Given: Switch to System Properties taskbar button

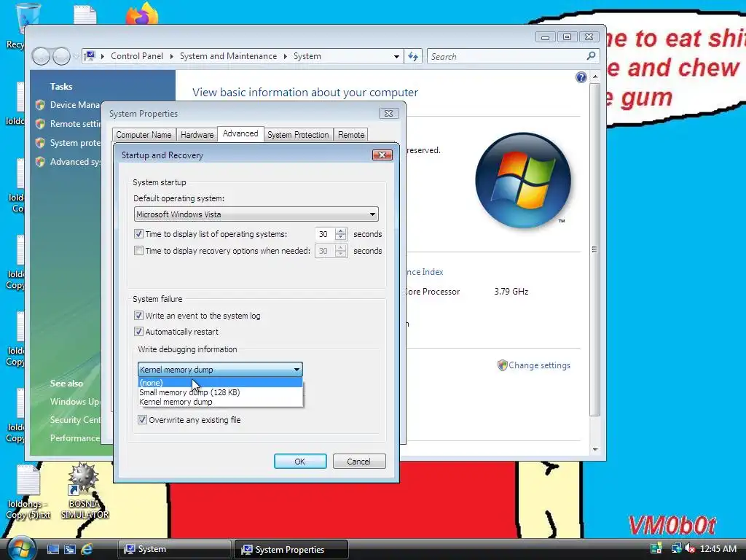Looking at the screenshot, I should pos(291,550).
